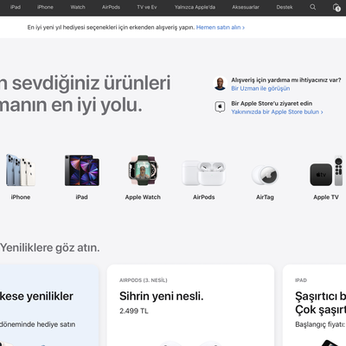Open the Aksesuarlar menu

coord(246,7)
